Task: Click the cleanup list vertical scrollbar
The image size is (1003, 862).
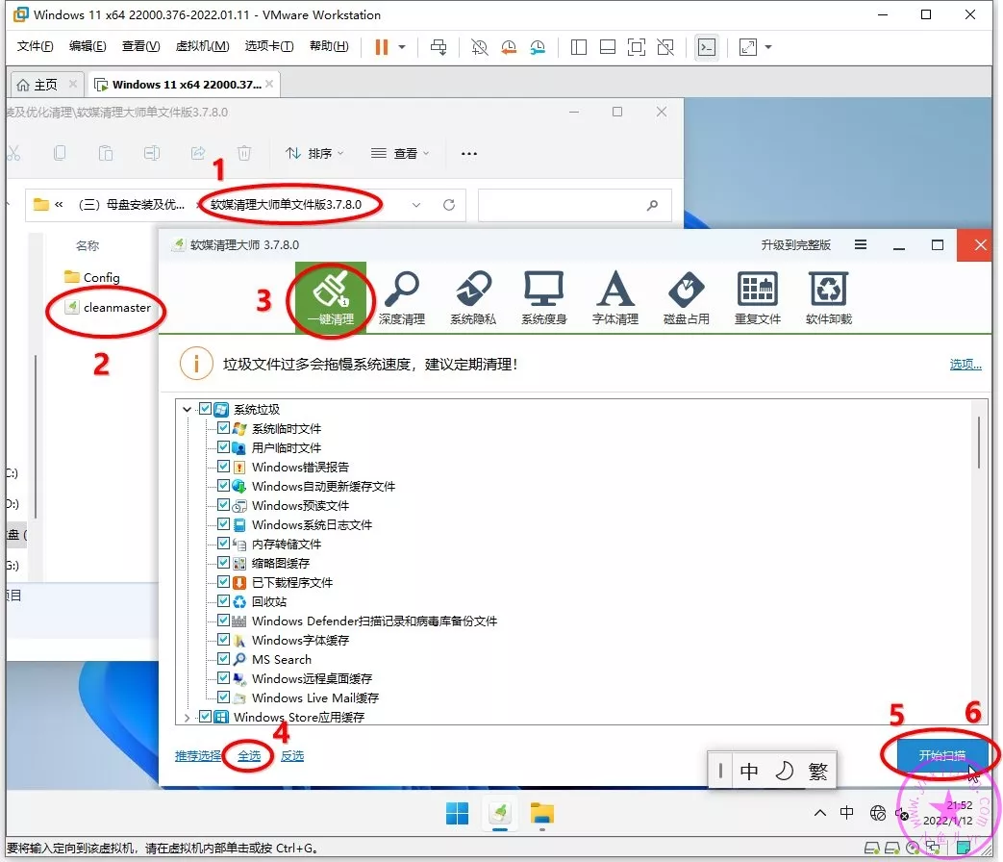Action: [x=979, y=441]
